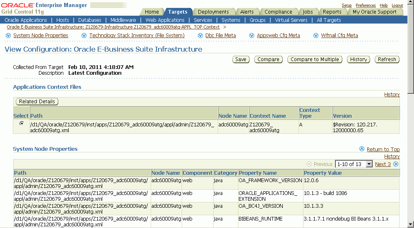Jump to Wfmail Cfg Meta link

point(339,35)
